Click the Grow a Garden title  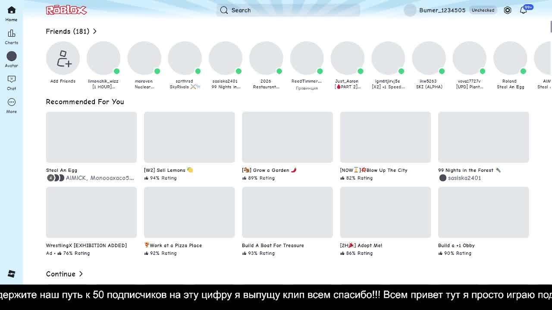click(x=270, y=170)
